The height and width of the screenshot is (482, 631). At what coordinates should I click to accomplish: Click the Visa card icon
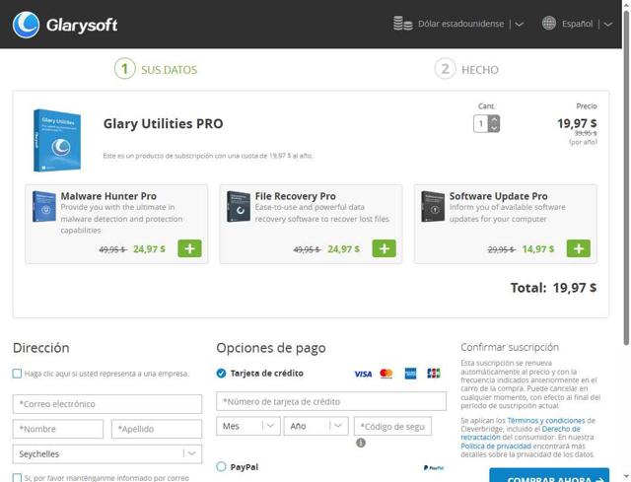363,374
